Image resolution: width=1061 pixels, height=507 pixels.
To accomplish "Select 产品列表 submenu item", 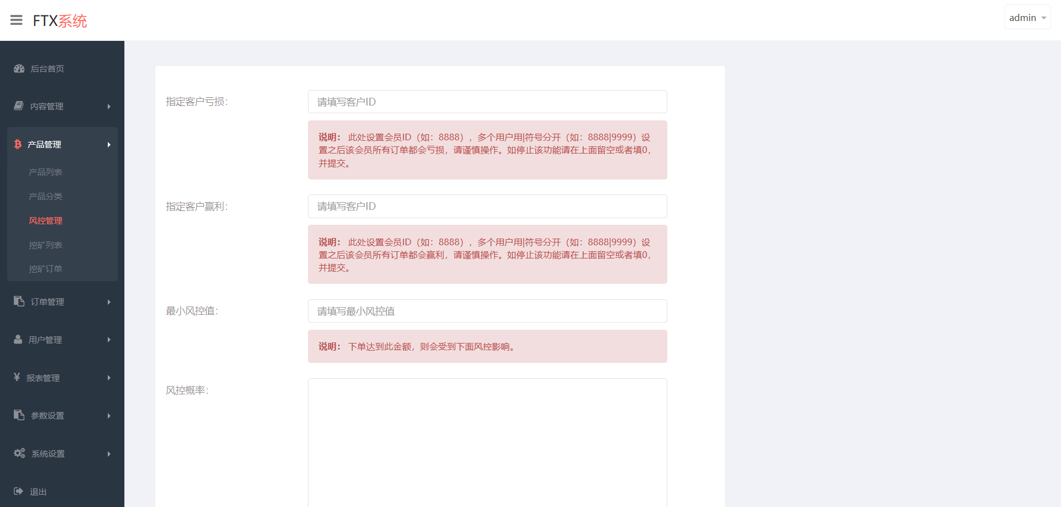I will [45, 172].
